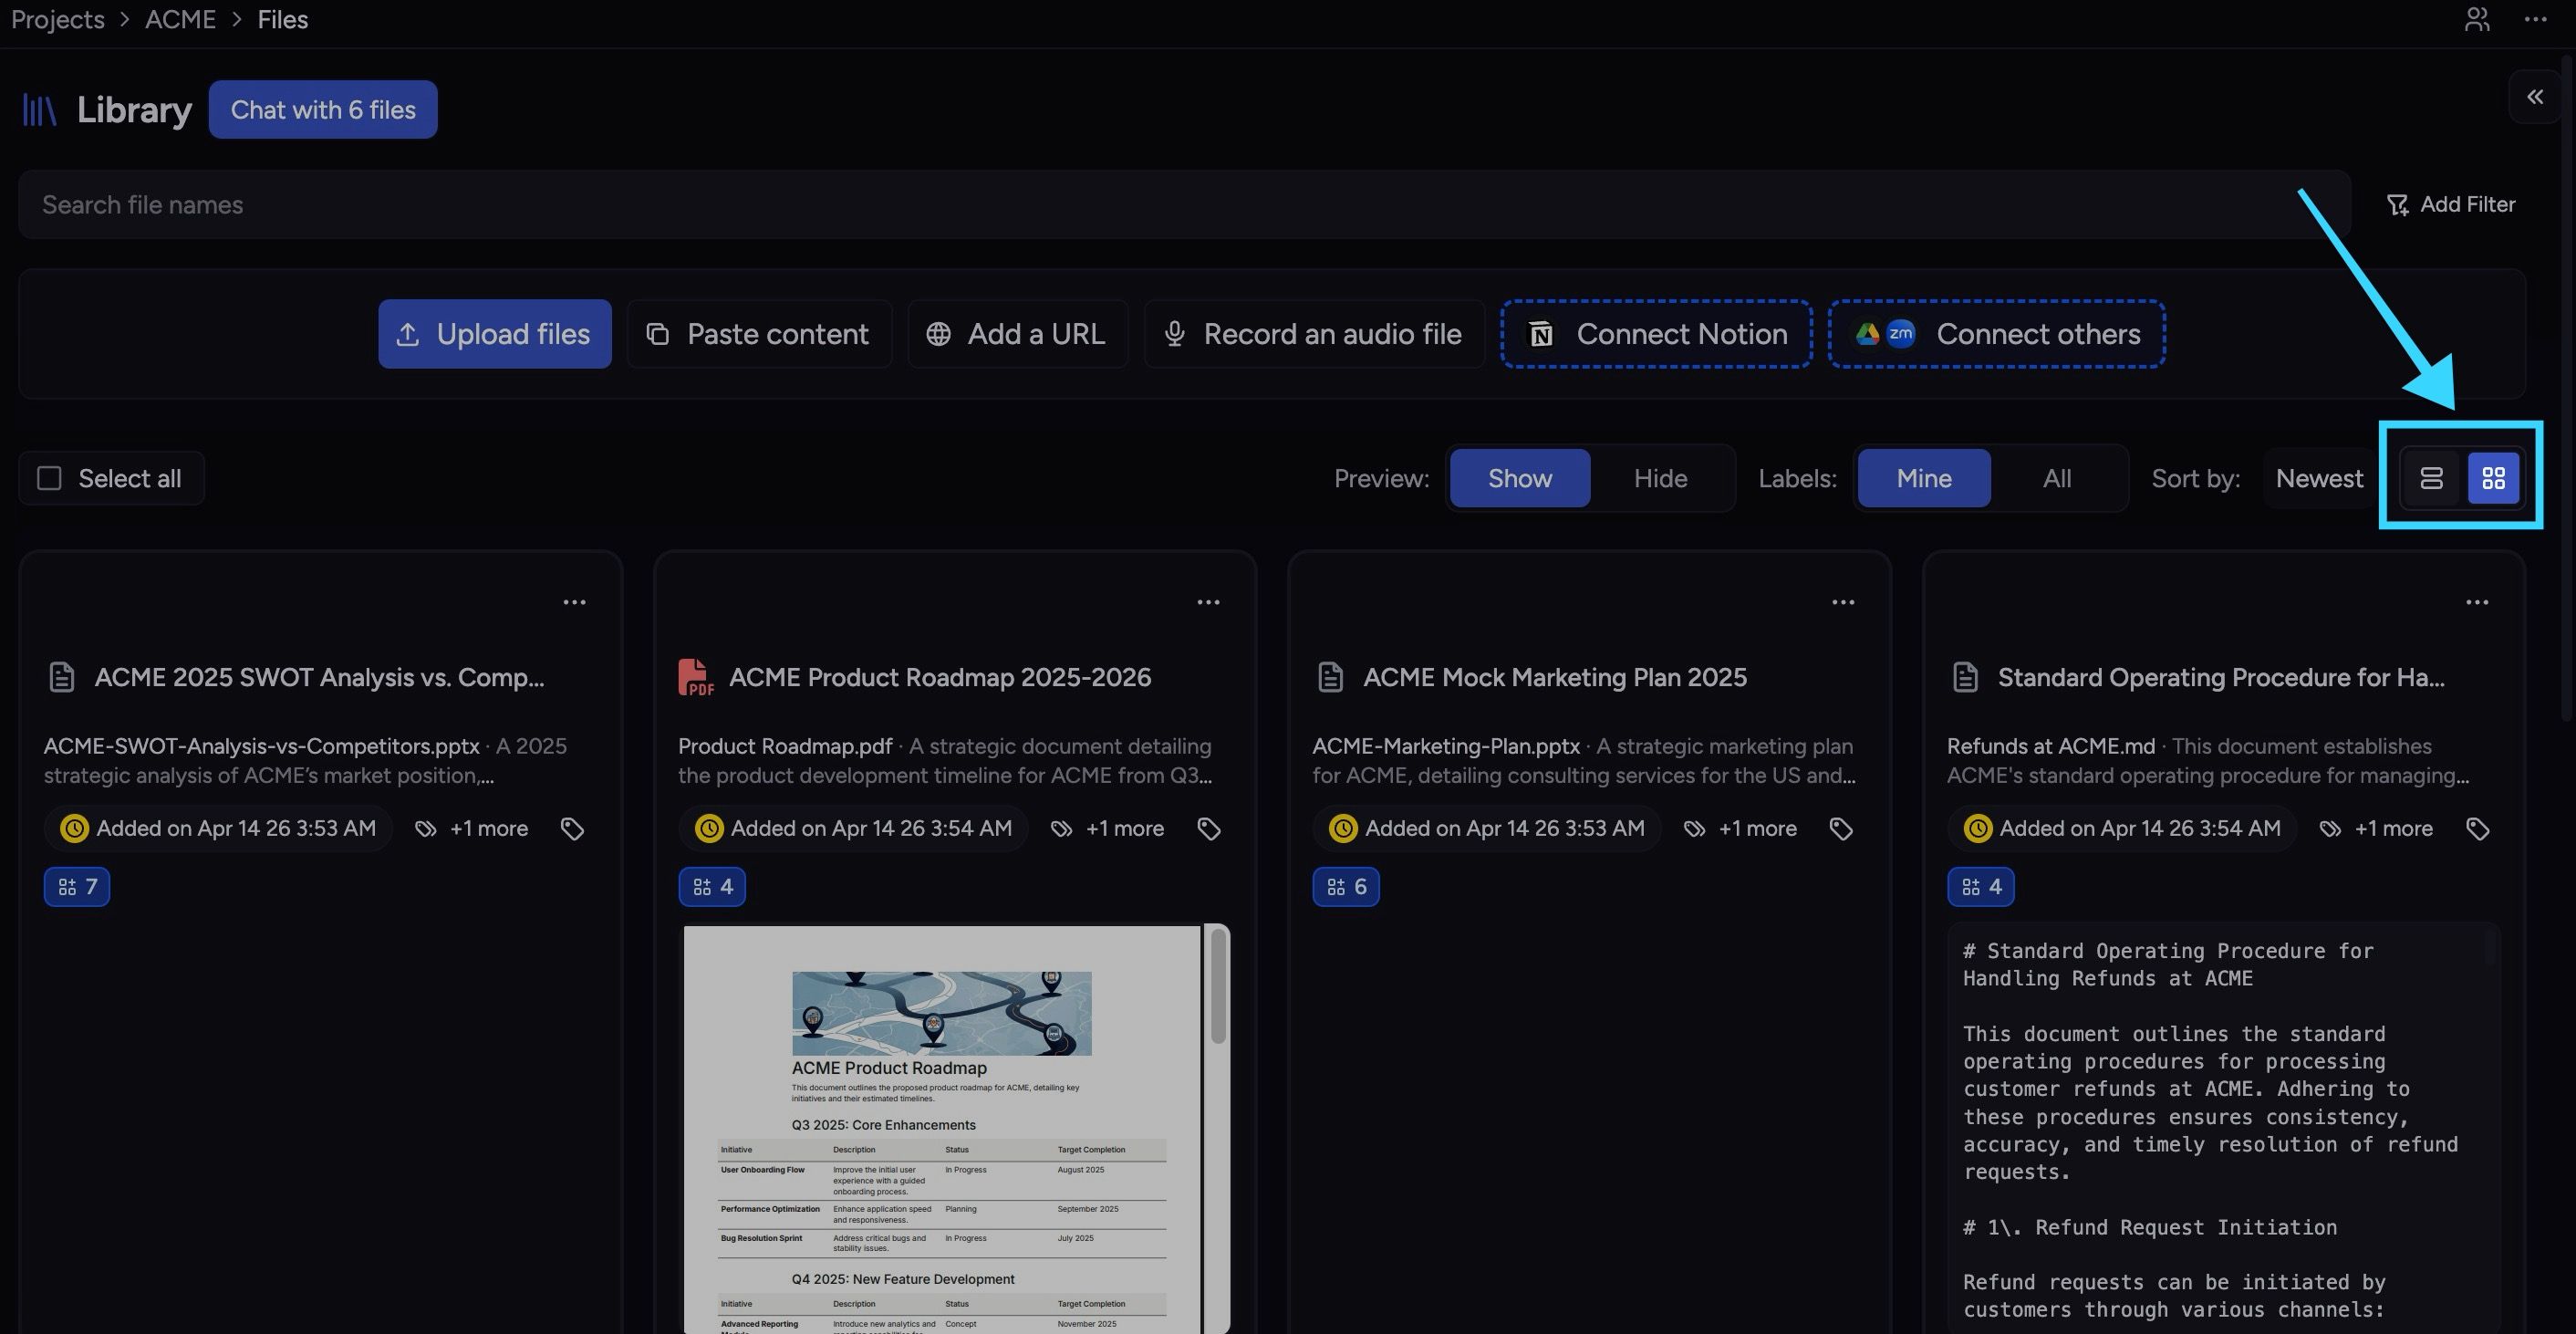The height and width of the screenshot is (1334, 2576).
Task: Open ACME Product Roadmap 2025-2026 title
Action: [x=940, y=677]
